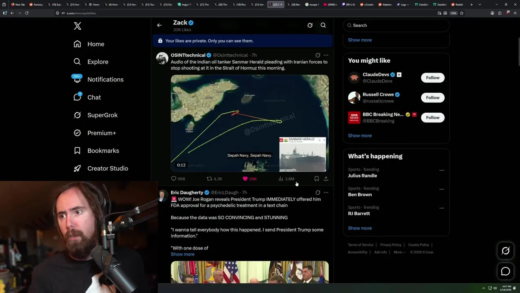This screenshot has width=520, height=293.
Task: Follow ClaudeDevs
Action: click(433, 78)
